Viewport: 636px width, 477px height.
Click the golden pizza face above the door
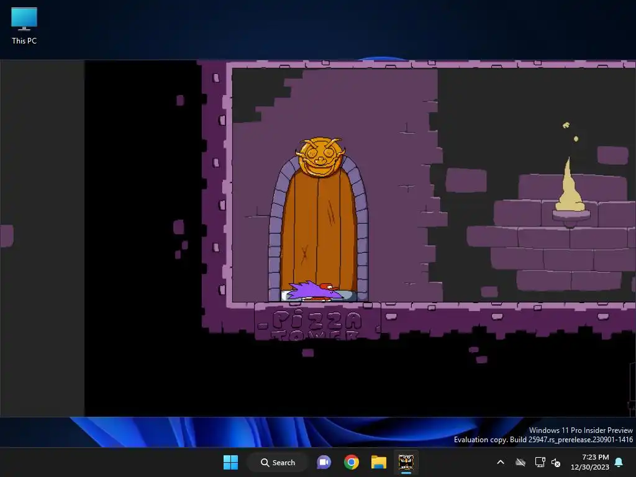pyautogui.click(x=320, y=157)
